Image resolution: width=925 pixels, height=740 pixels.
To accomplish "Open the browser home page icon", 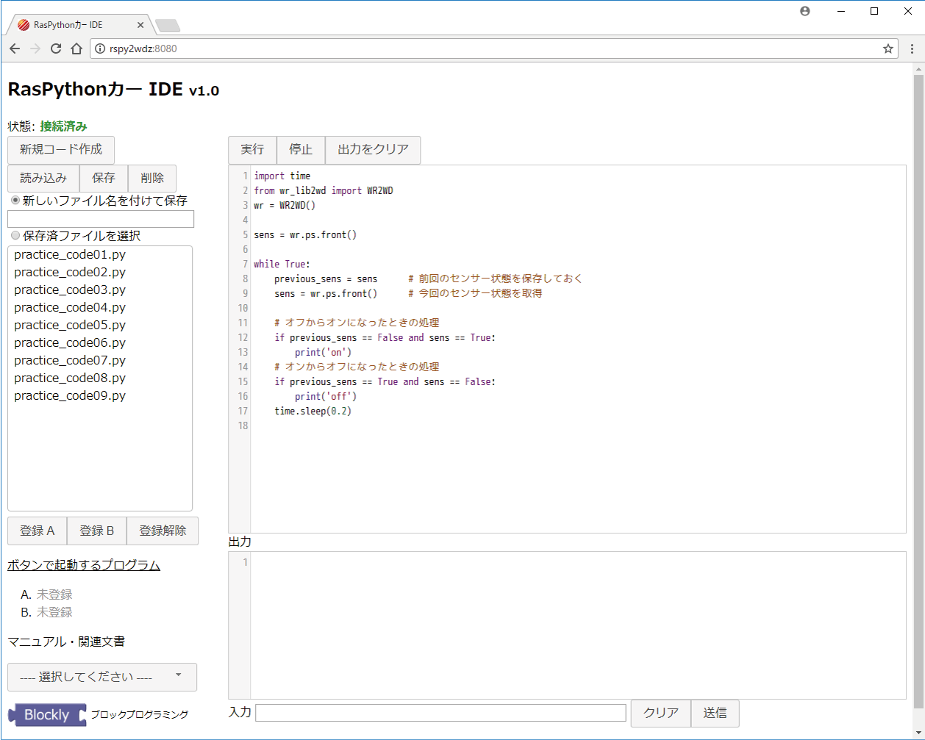I will pyautogui.click(x=76, y=49).
